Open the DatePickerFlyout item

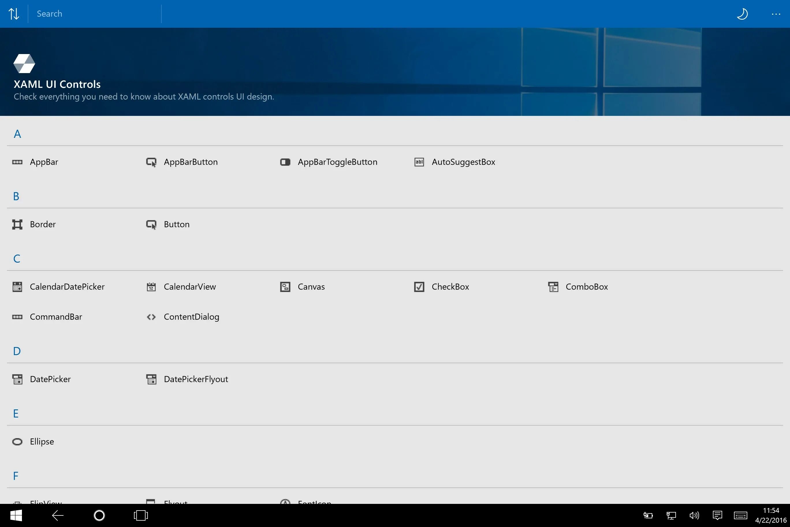coord(195,379)
